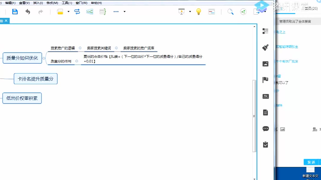Open the Gantt chart view icon

click(212, 12)
